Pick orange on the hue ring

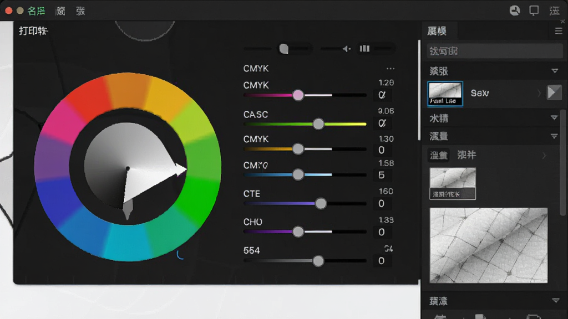pos(127,90)
